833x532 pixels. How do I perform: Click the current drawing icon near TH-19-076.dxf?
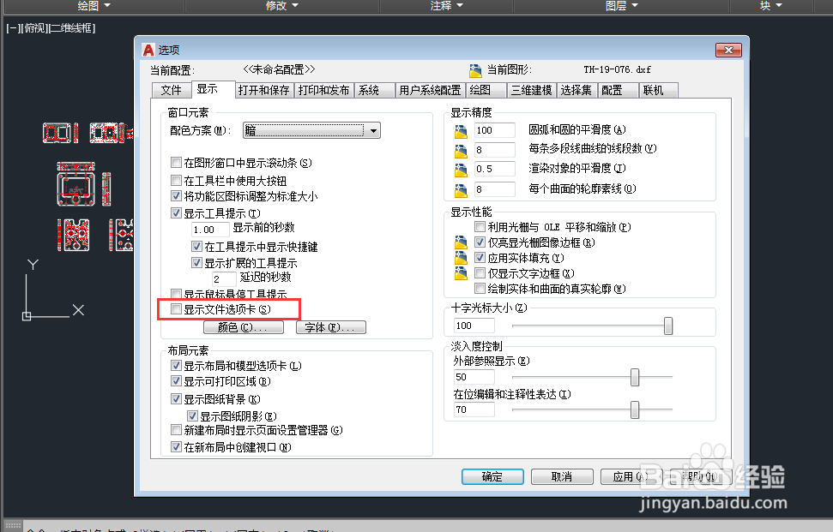click(475, 70)
